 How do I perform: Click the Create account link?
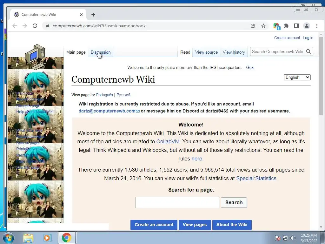287,38
